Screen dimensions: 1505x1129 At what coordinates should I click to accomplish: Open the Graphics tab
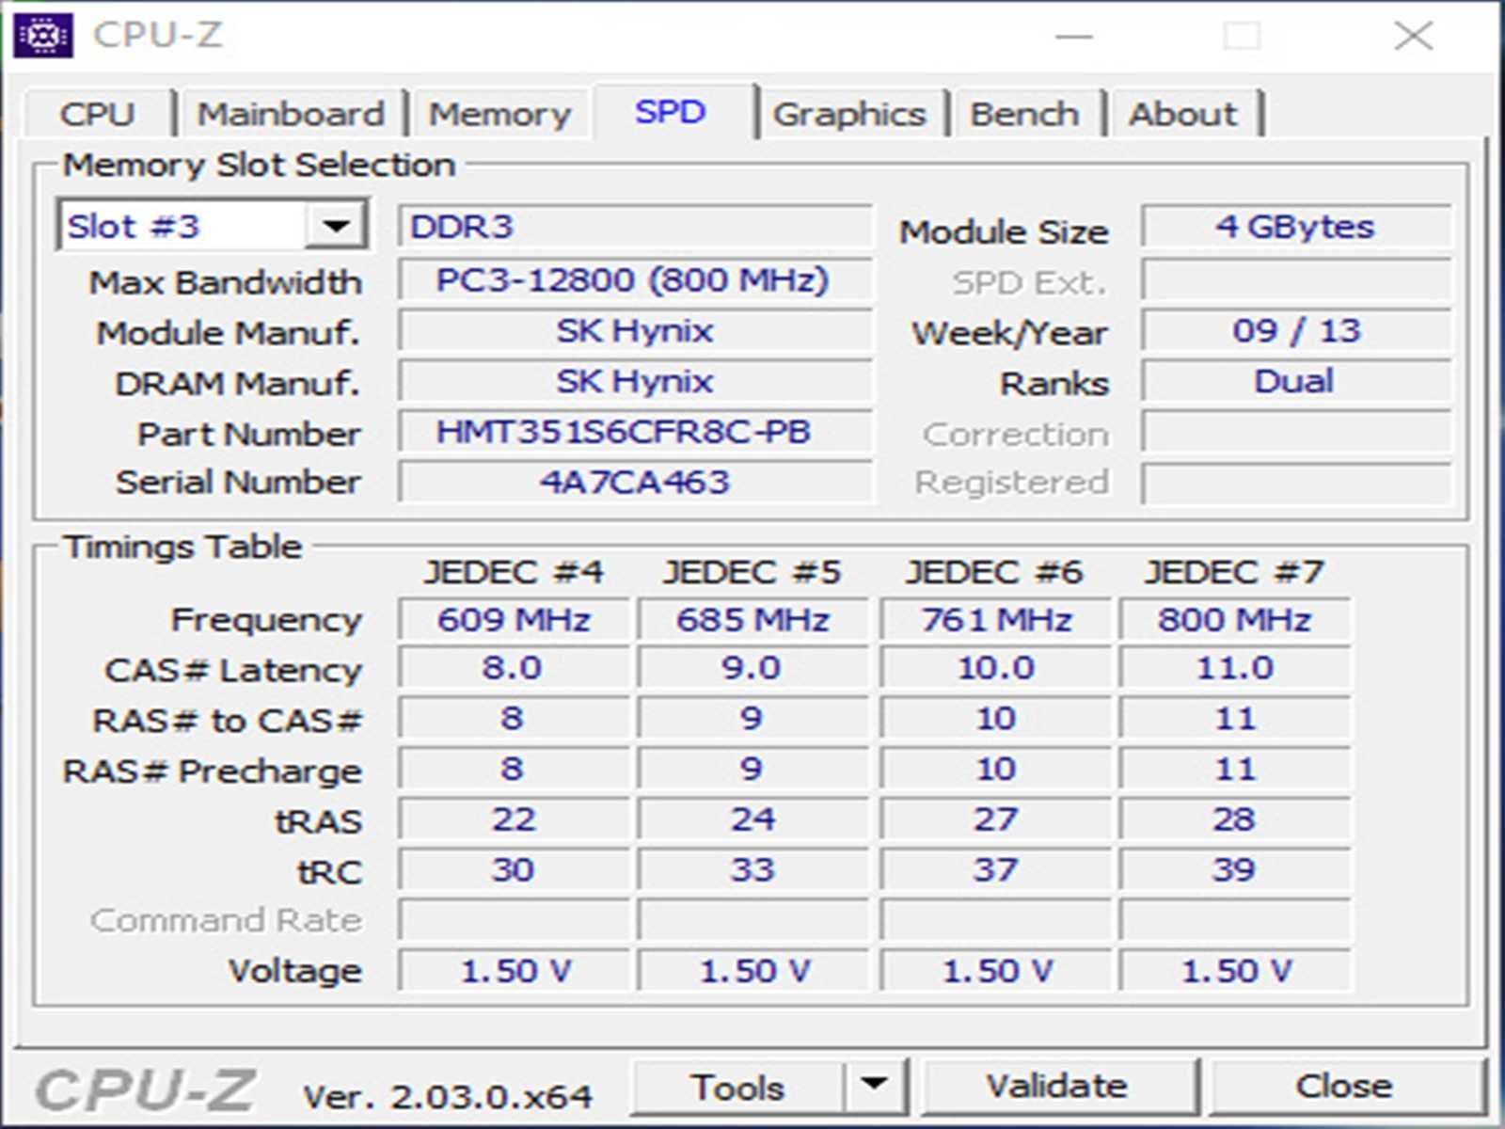pos(849,114)
